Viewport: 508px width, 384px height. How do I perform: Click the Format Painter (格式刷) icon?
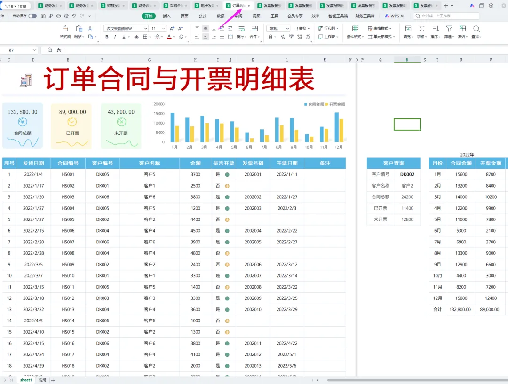point(65,29)
